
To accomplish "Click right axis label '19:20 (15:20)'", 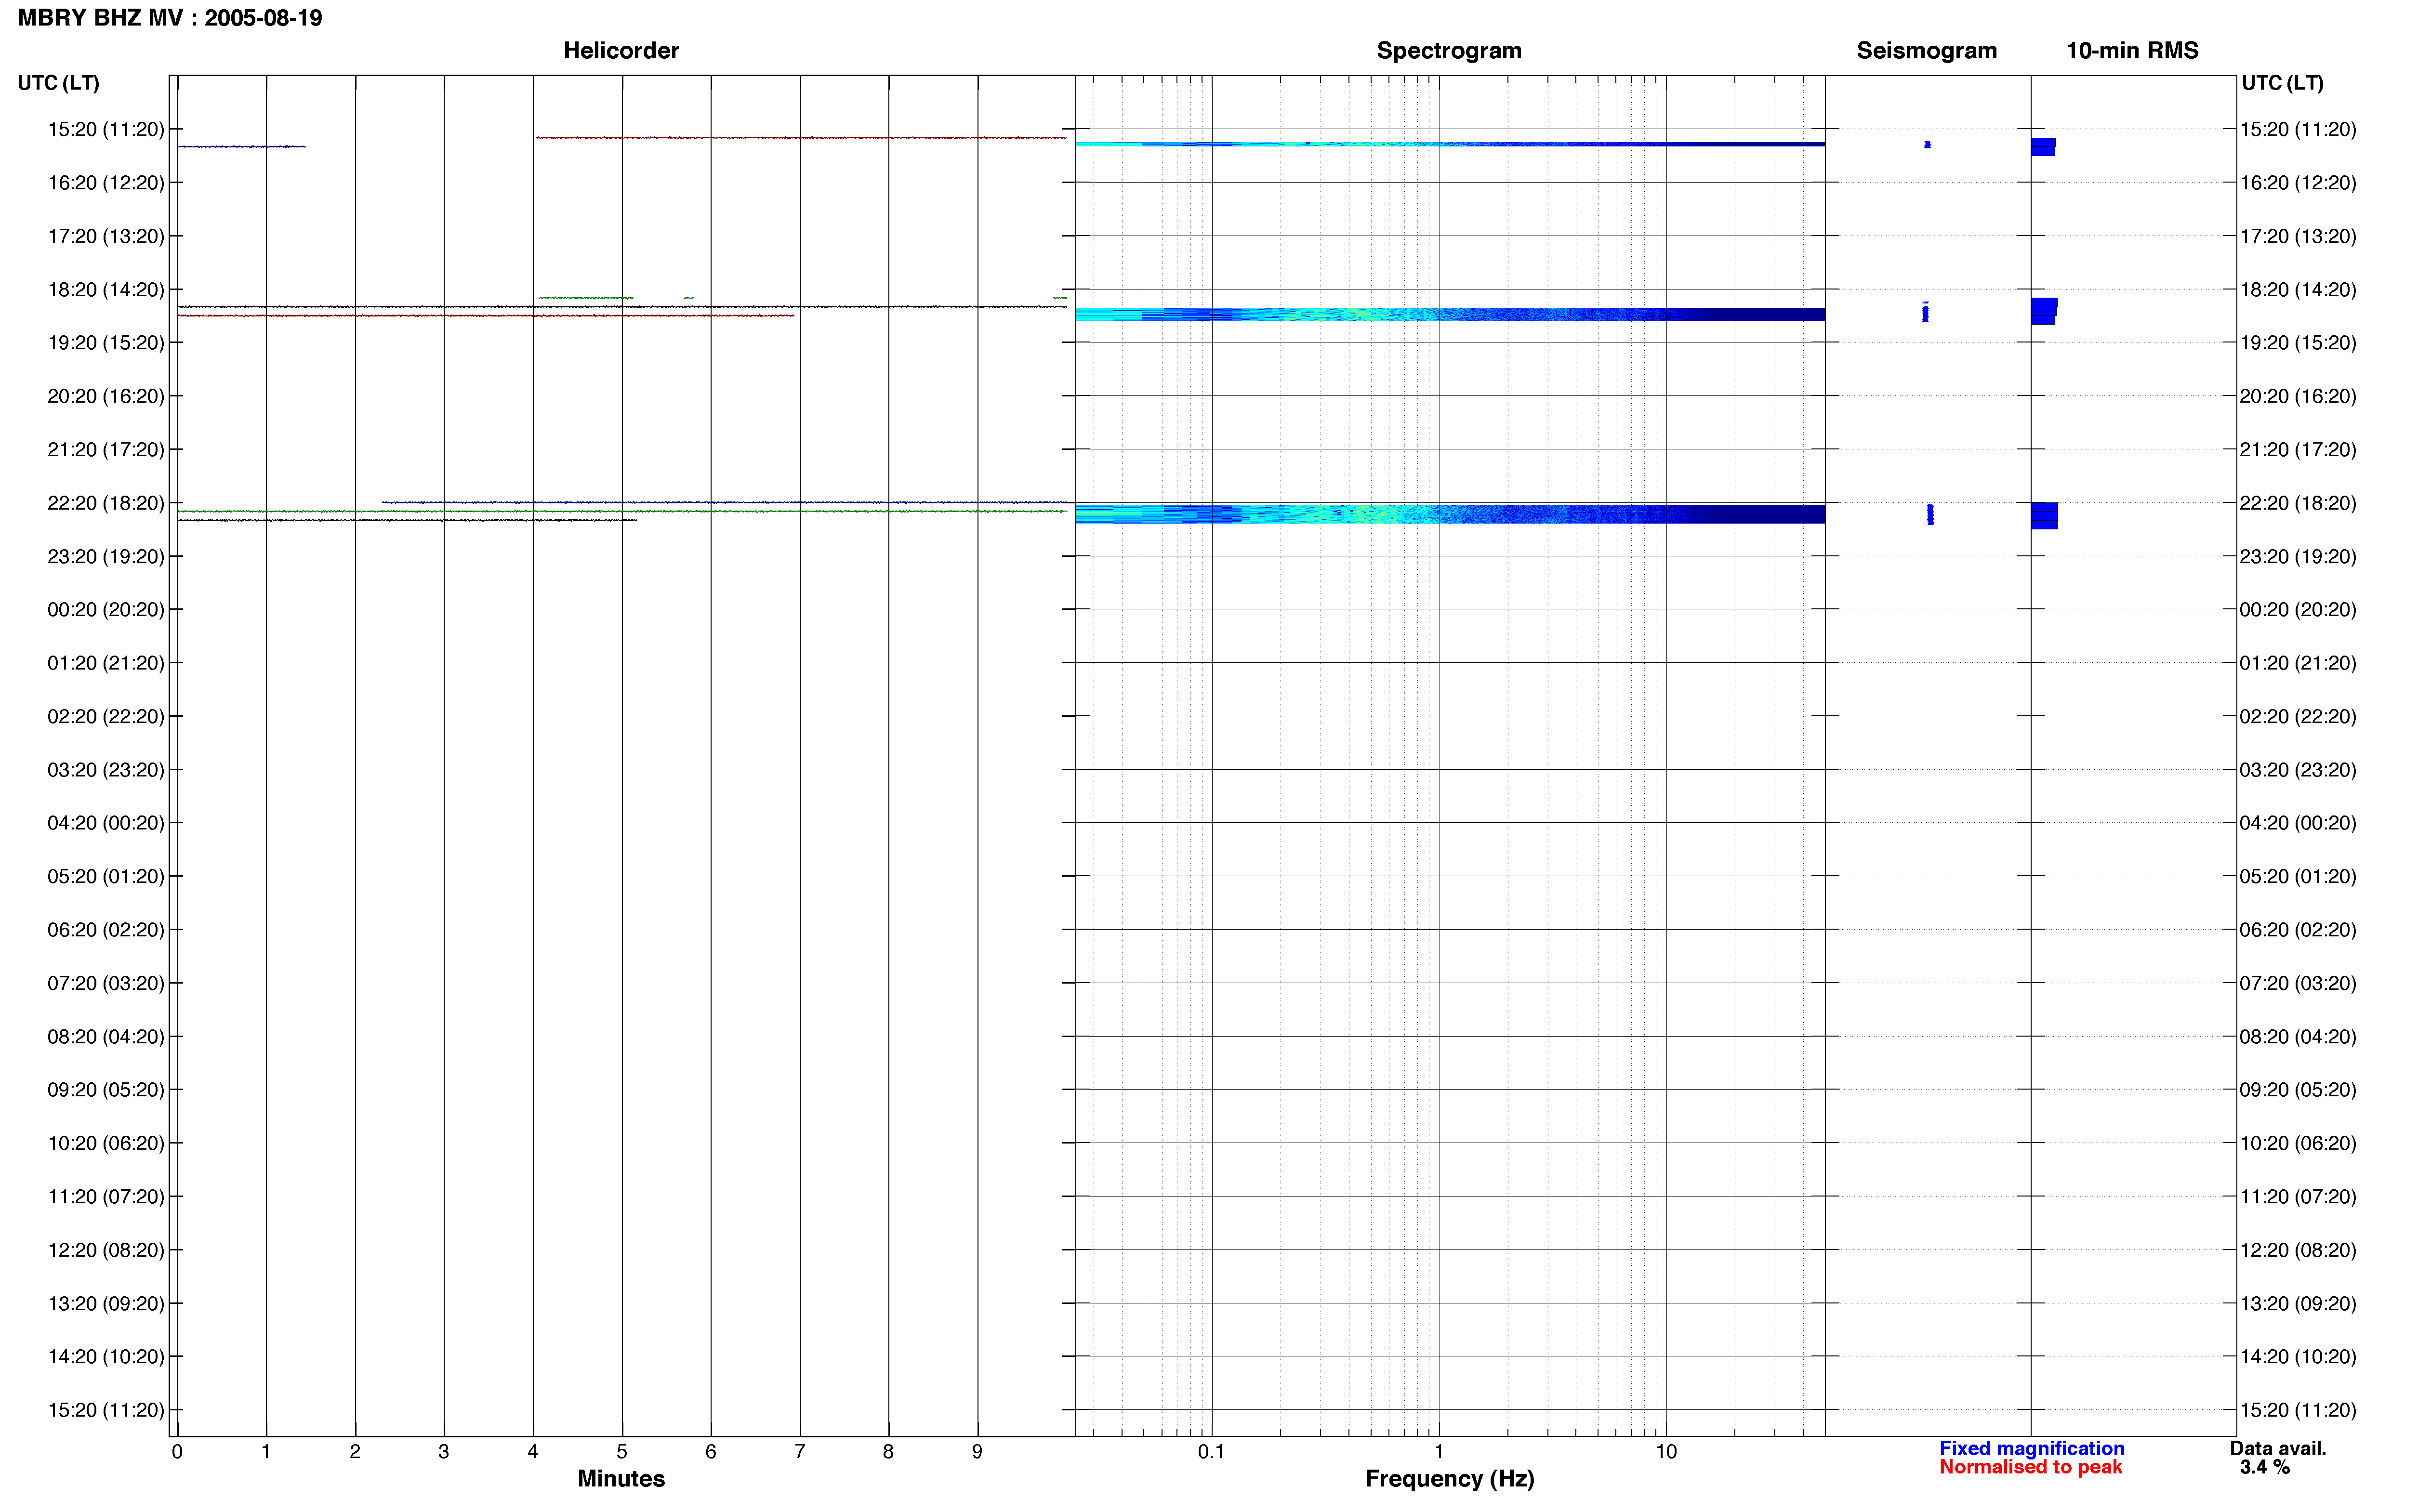I will [x=2298, y=343].
